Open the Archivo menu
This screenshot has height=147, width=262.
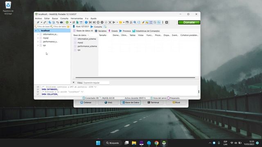(x=38, y=18)
